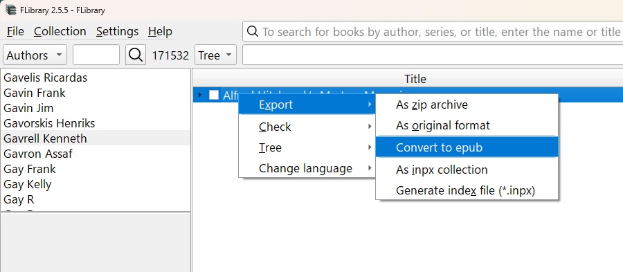
Task: Click the 171532 author count label
Action: click(x=170, y=55)
